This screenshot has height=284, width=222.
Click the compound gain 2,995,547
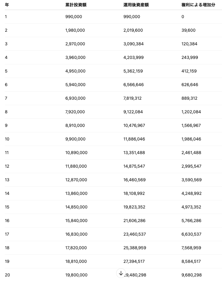tap(191, 166)
